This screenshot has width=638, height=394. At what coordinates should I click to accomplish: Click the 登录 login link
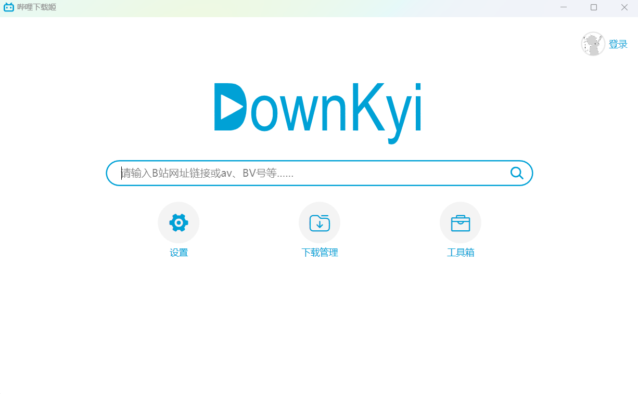coord(618,44)
